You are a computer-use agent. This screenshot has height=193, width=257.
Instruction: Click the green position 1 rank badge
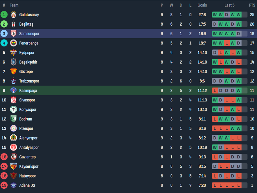click(4, 15)
